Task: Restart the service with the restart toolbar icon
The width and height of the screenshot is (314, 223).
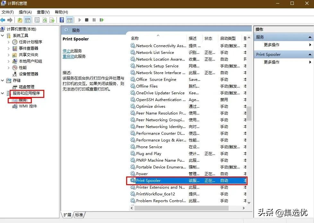Action: pyautogui.click(x=102, y=20)
